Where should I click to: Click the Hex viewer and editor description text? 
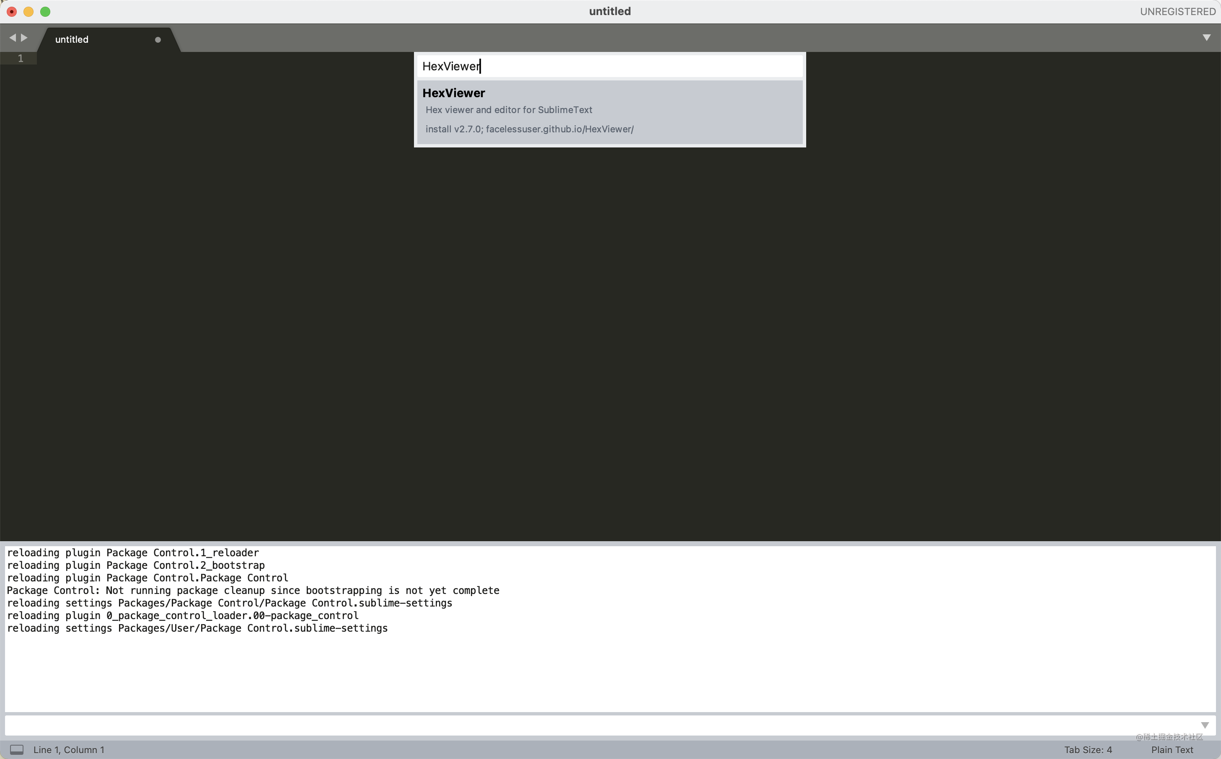509,110
